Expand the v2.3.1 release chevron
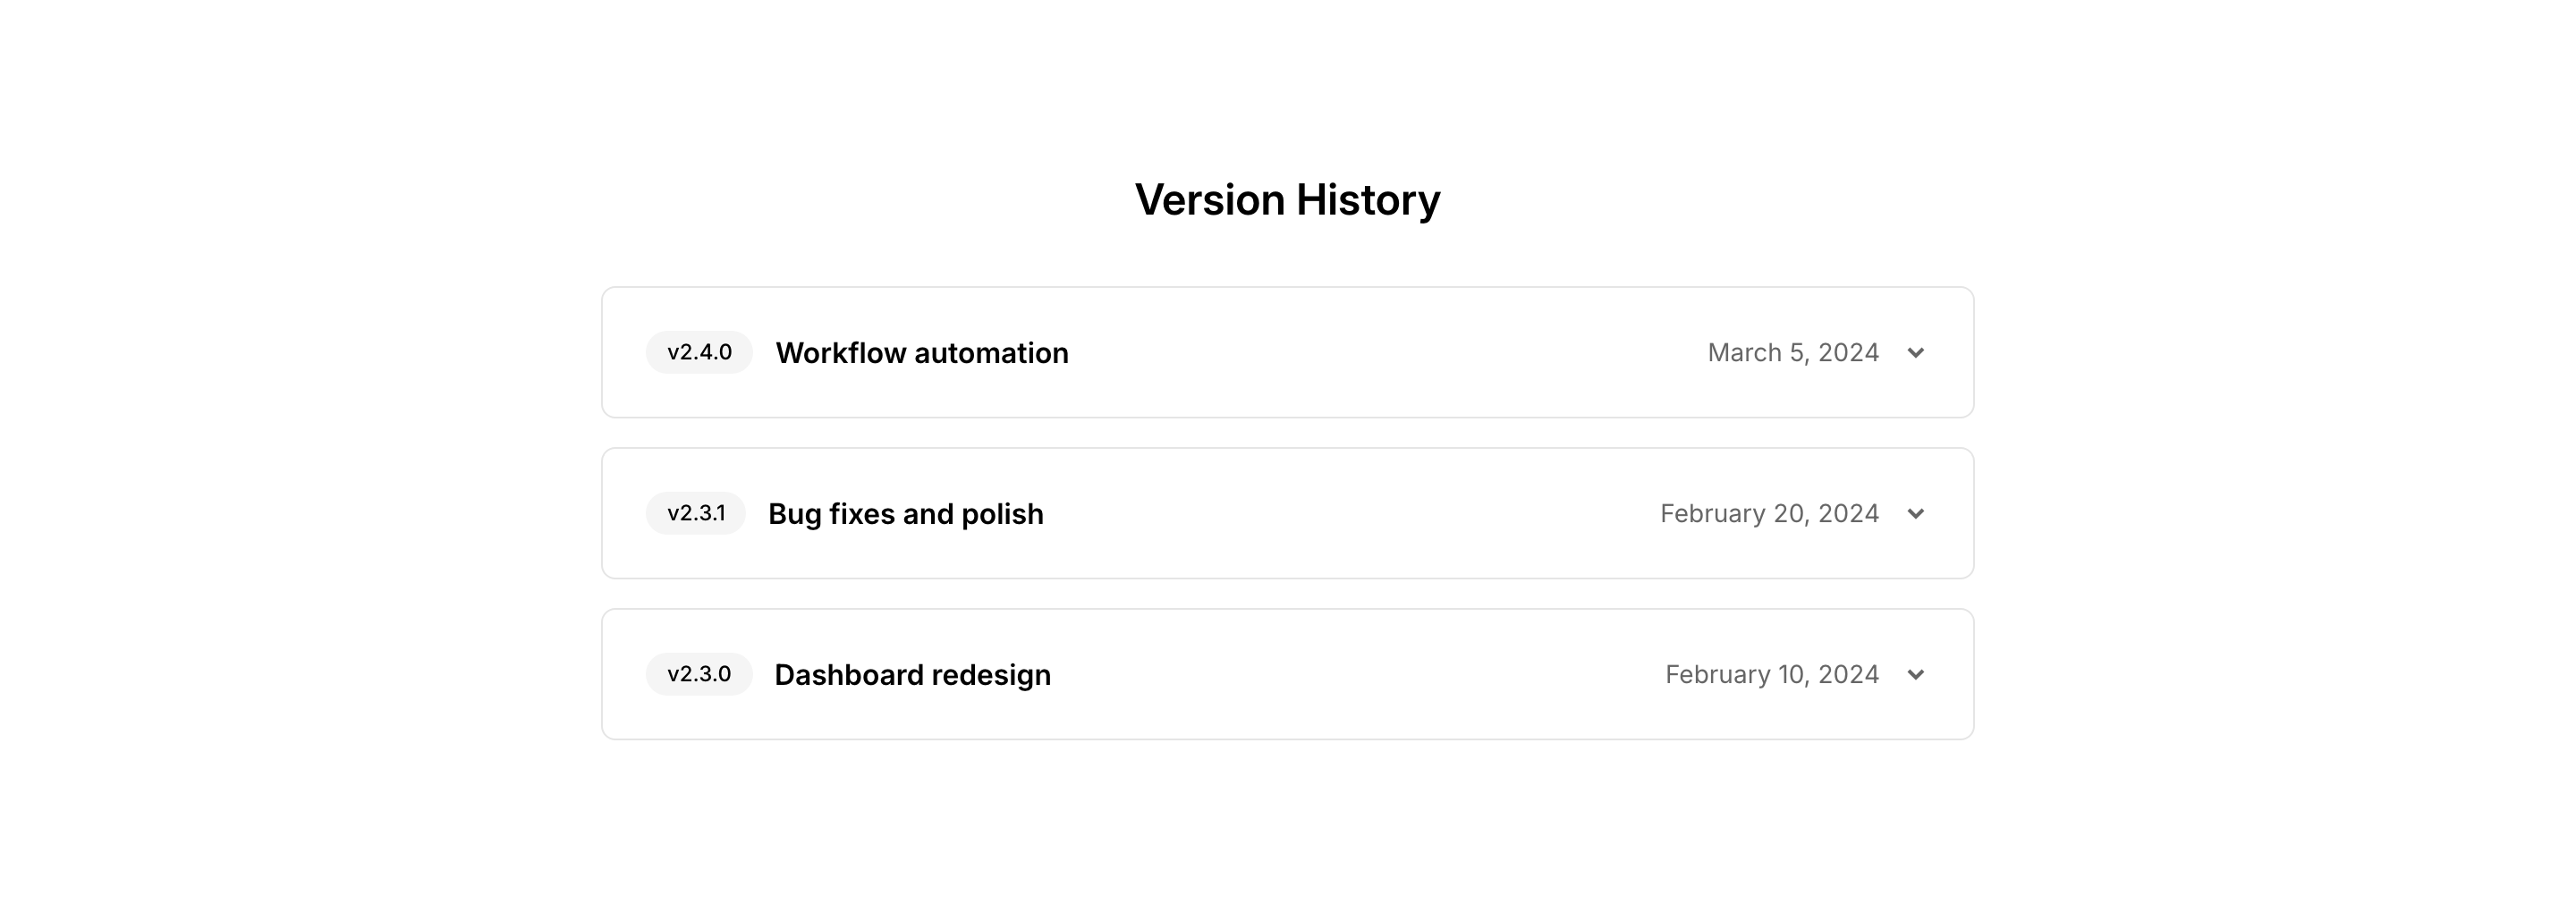This screenshot has width=2576, height=912. [1915, 514]
